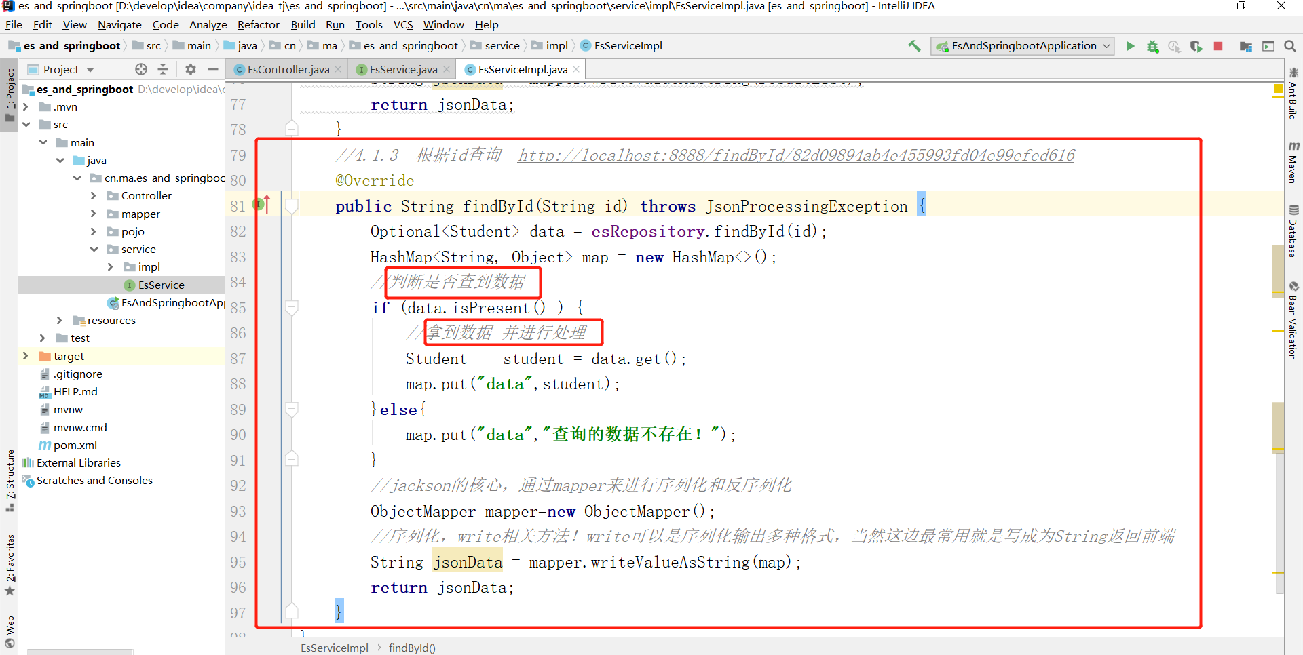Open the Favorites tool window
The image size is (1303, 655).
(x=10, y=565)
